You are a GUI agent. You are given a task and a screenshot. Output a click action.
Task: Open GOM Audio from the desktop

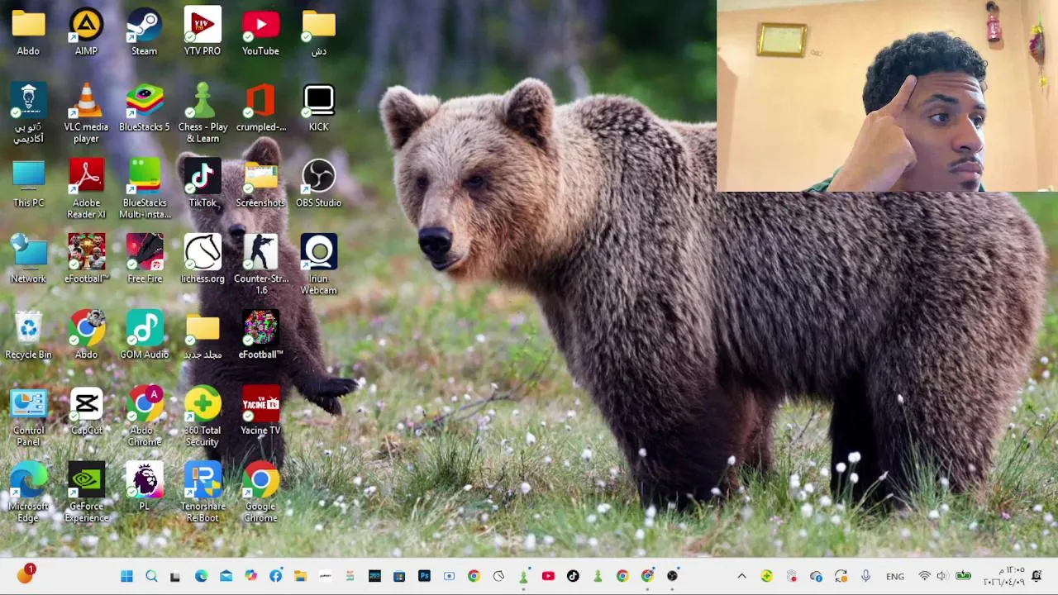(144, 336)
